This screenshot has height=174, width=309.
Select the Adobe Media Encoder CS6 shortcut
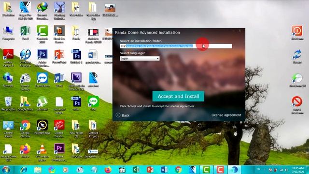point(76,82)
